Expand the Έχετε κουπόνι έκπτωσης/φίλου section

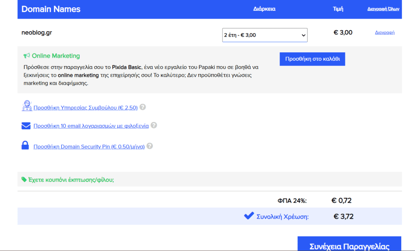click(x=71, y=179)
